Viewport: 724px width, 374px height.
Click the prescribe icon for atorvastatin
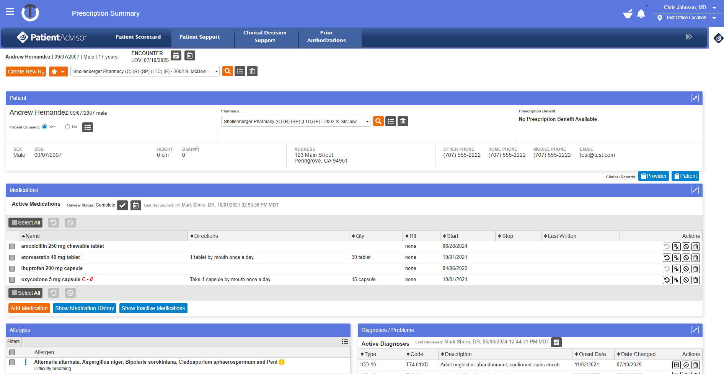(677, 258)
